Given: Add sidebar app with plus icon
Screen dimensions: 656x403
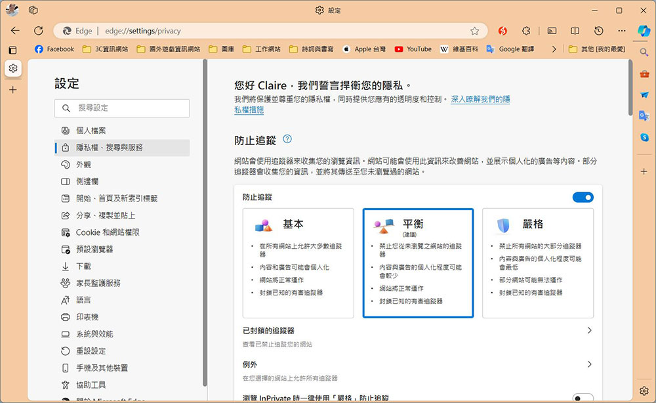Looking at the screenshot, I should click(644, 171).
